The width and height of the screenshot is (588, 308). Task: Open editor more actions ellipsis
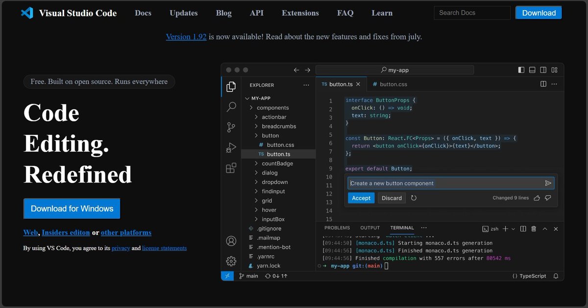point(555,84)
